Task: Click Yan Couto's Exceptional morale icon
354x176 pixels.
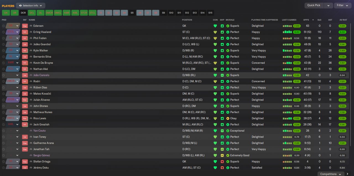Action: [x=228, y=131]
